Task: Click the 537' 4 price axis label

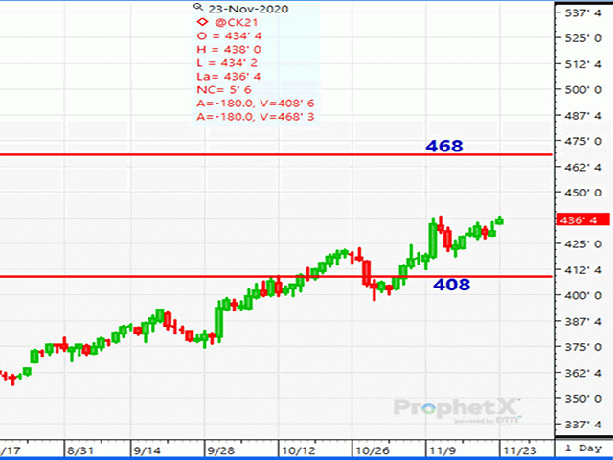Action: tap(582, 12)
